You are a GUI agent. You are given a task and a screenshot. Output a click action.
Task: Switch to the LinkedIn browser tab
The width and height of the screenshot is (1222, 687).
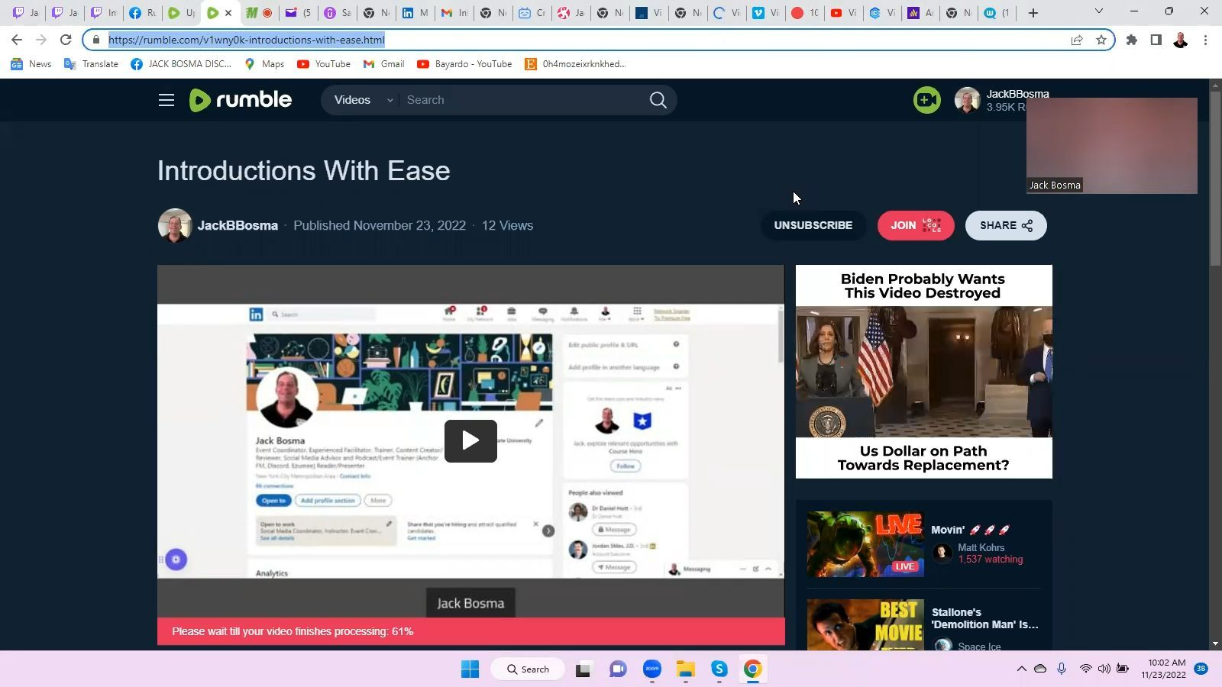[x=415, y=12]
